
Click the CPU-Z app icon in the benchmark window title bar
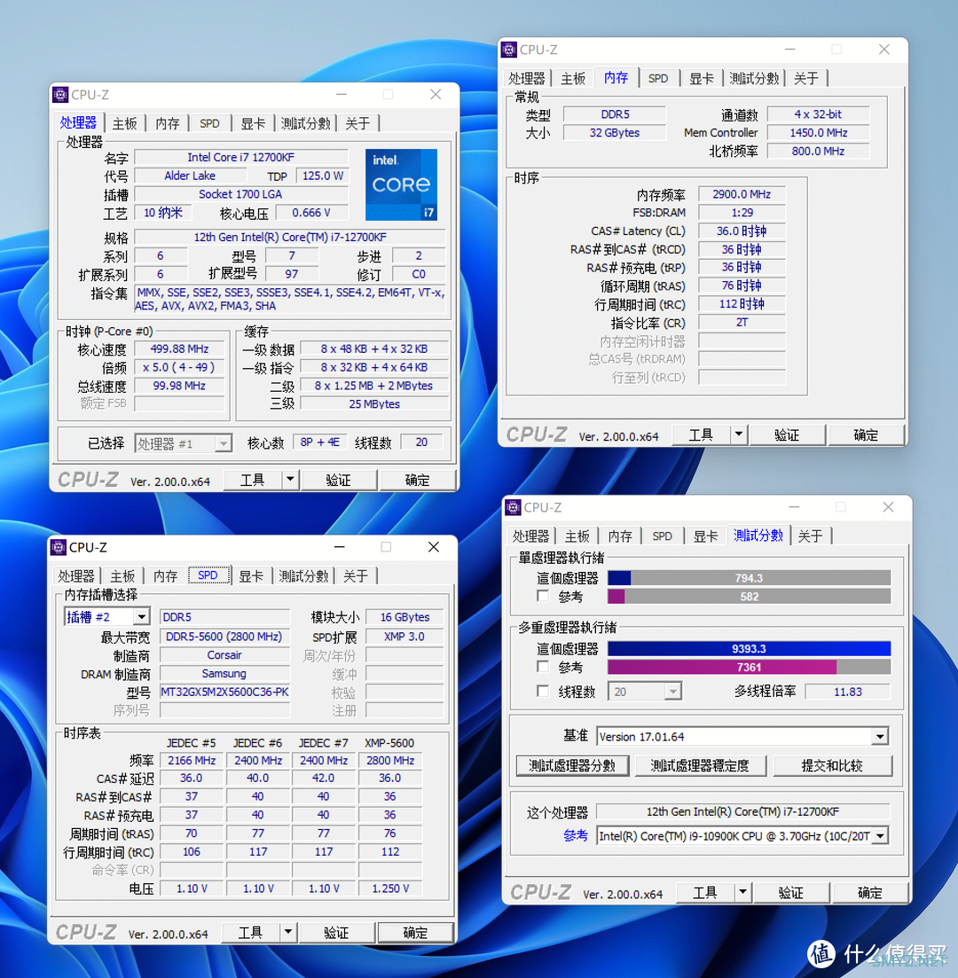tap(513, 508)
